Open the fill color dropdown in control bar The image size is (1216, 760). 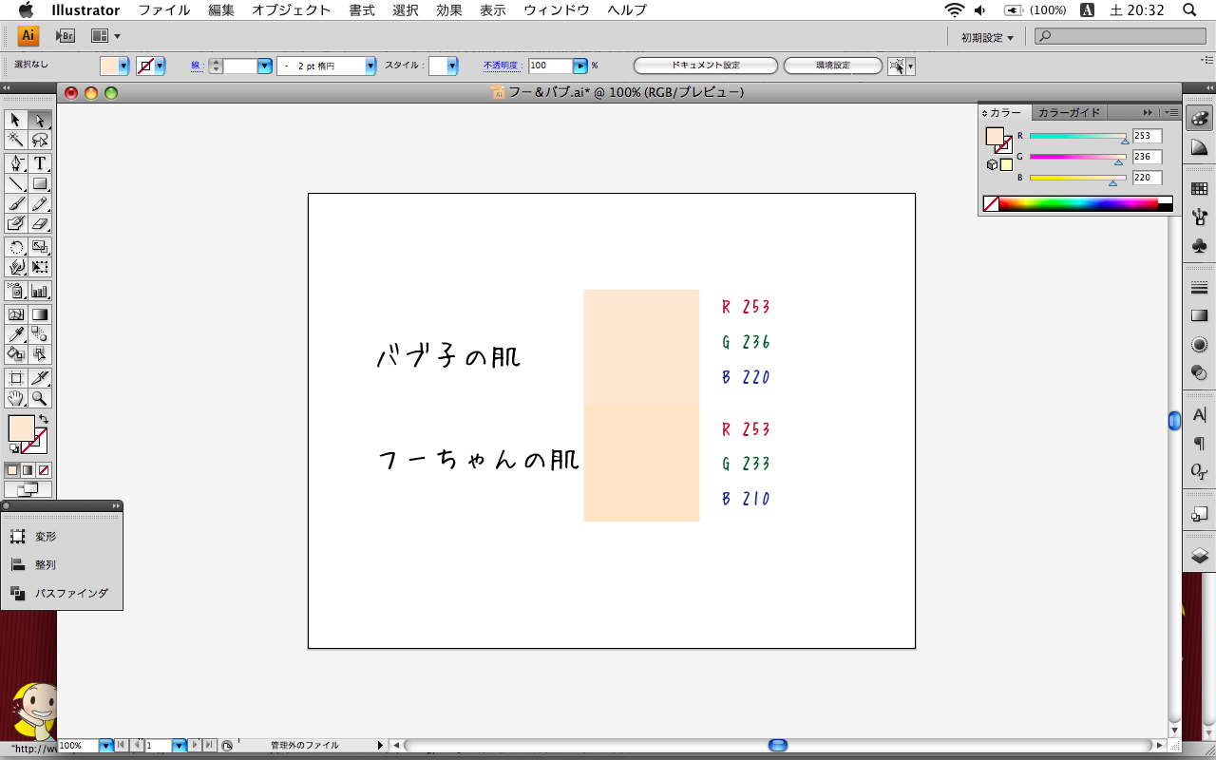(x=123, y=66)
